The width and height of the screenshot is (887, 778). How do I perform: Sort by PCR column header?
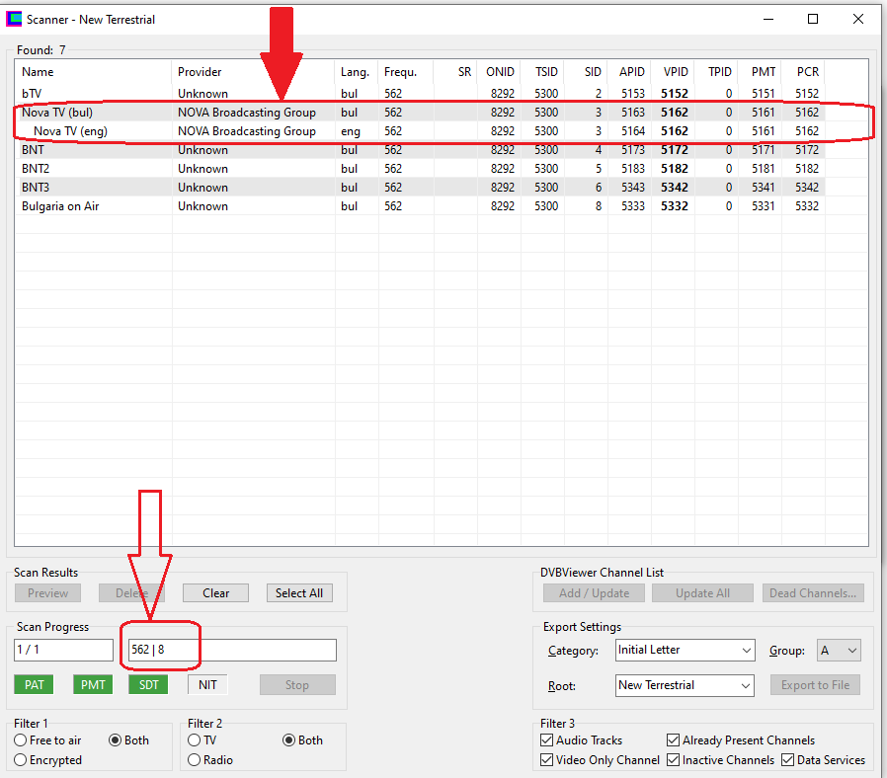click(x=803, y=72)
